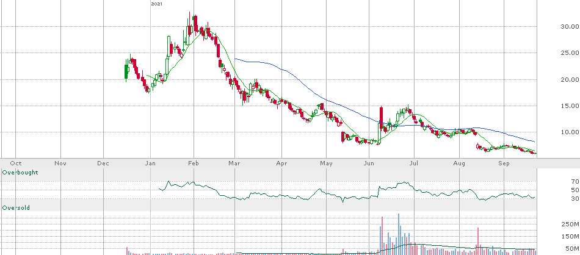Click the 250M volume axis label
This screenshot has width=580, height=255.
click(x=570, y=224)
